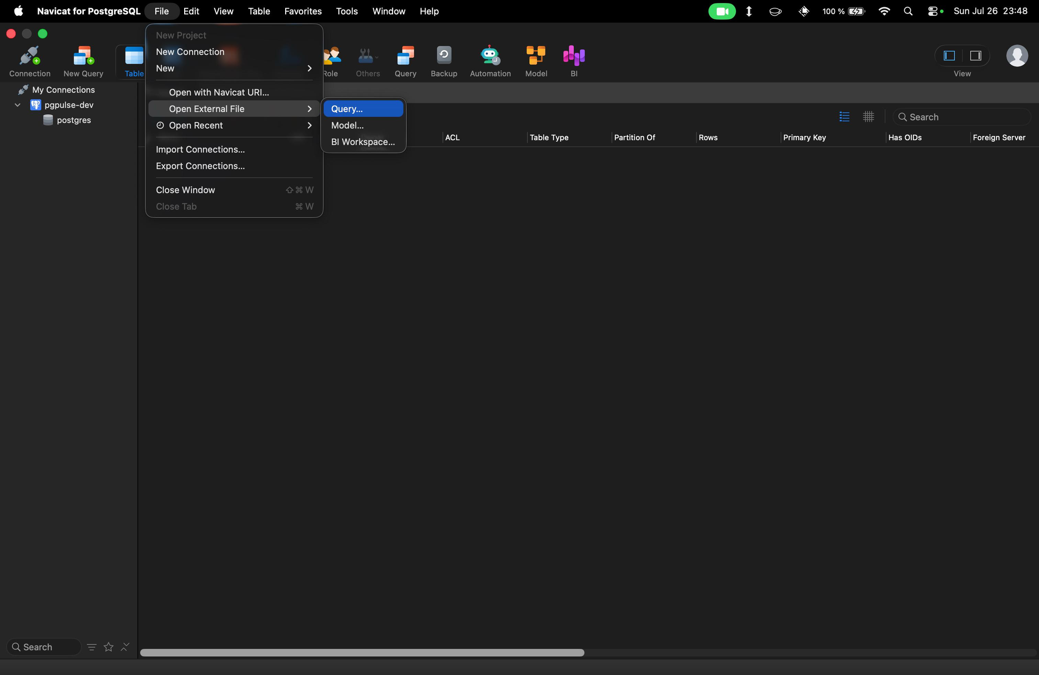
Task: Select the Table toolbar icon
Action: [x=134, y=61]
